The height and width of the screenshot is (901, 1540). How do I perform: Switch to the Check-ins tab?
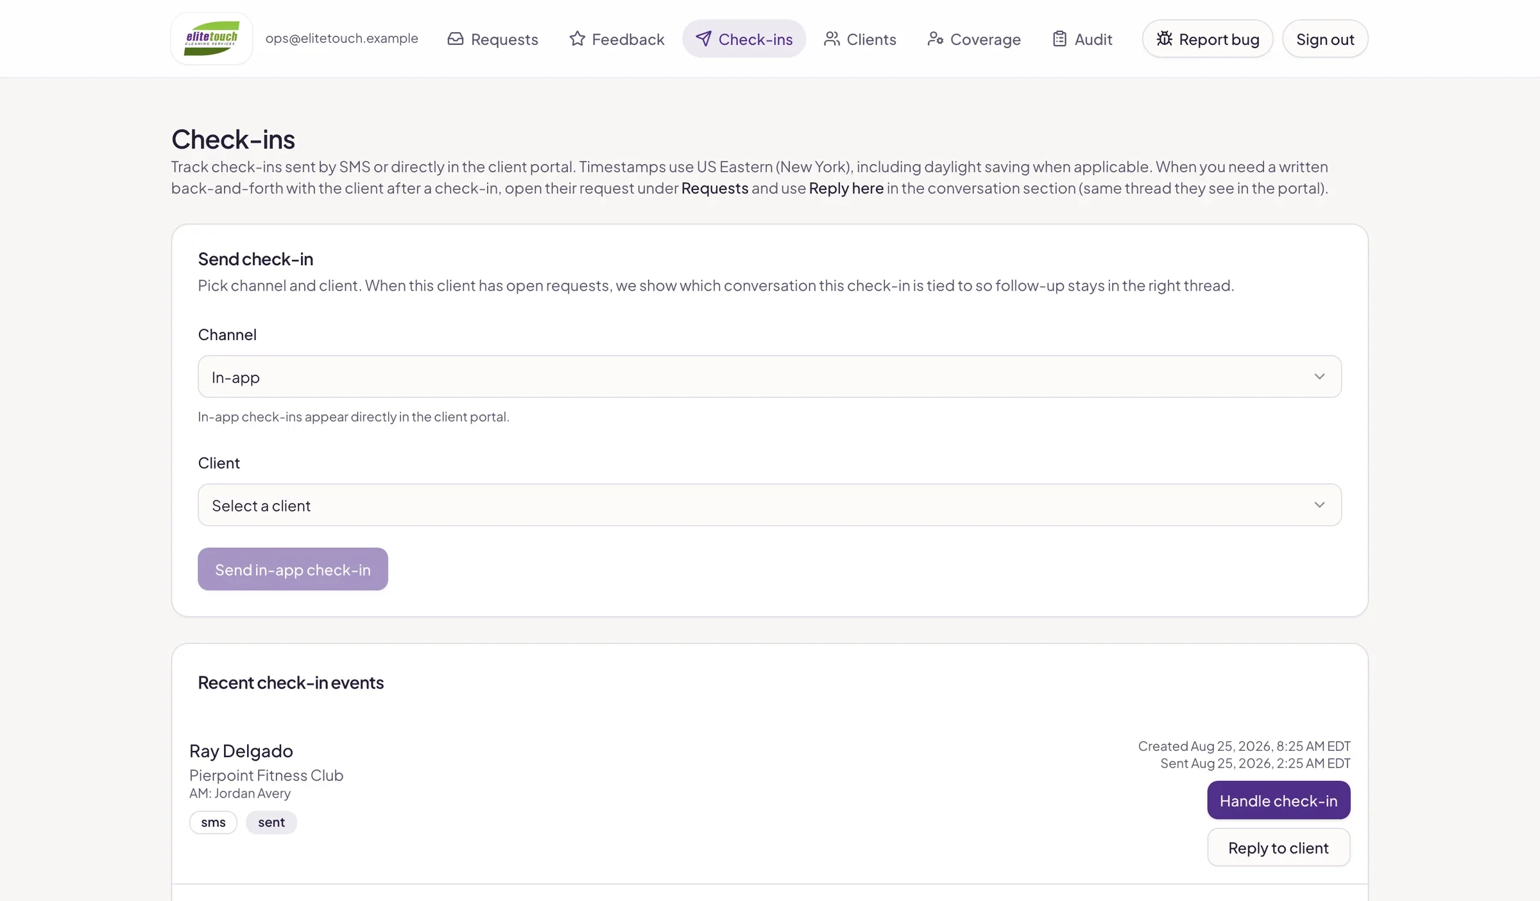(744, 39)
